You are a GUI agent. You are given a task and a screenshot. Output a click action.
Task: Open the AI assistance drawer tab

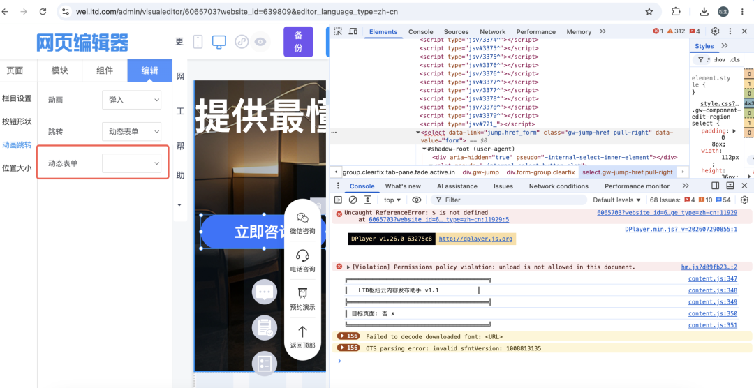pyautogui.click(x=457, y=186)
